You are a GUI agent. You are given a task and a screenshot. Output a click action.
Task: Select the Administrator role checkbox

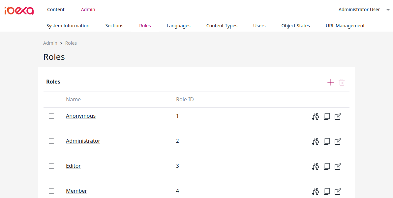(51, 141)
